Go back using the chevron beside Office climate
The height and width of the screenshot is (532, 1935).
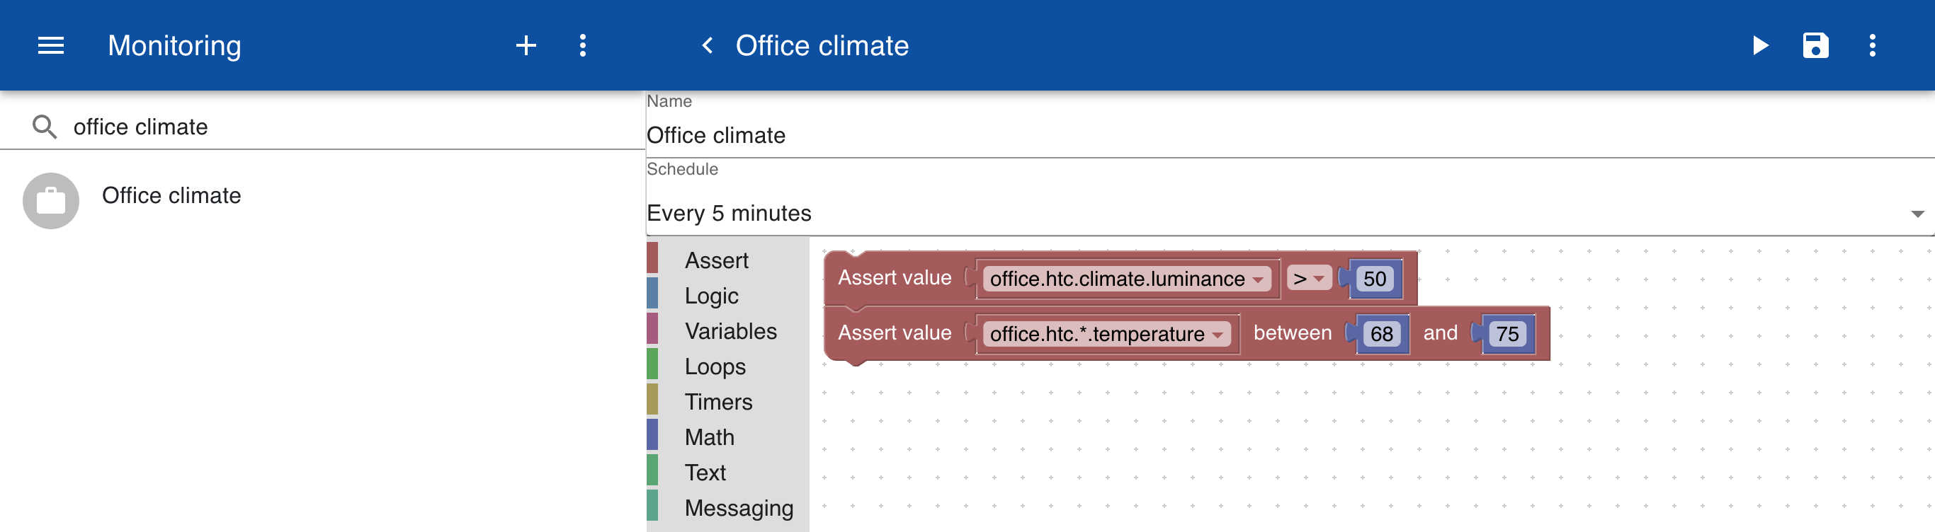coord(707,46)
